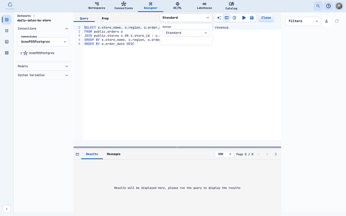Open the Runtime Standard dropdown
Image resolution: width=346 pixels, height=216 pixels.
[186, 33]
